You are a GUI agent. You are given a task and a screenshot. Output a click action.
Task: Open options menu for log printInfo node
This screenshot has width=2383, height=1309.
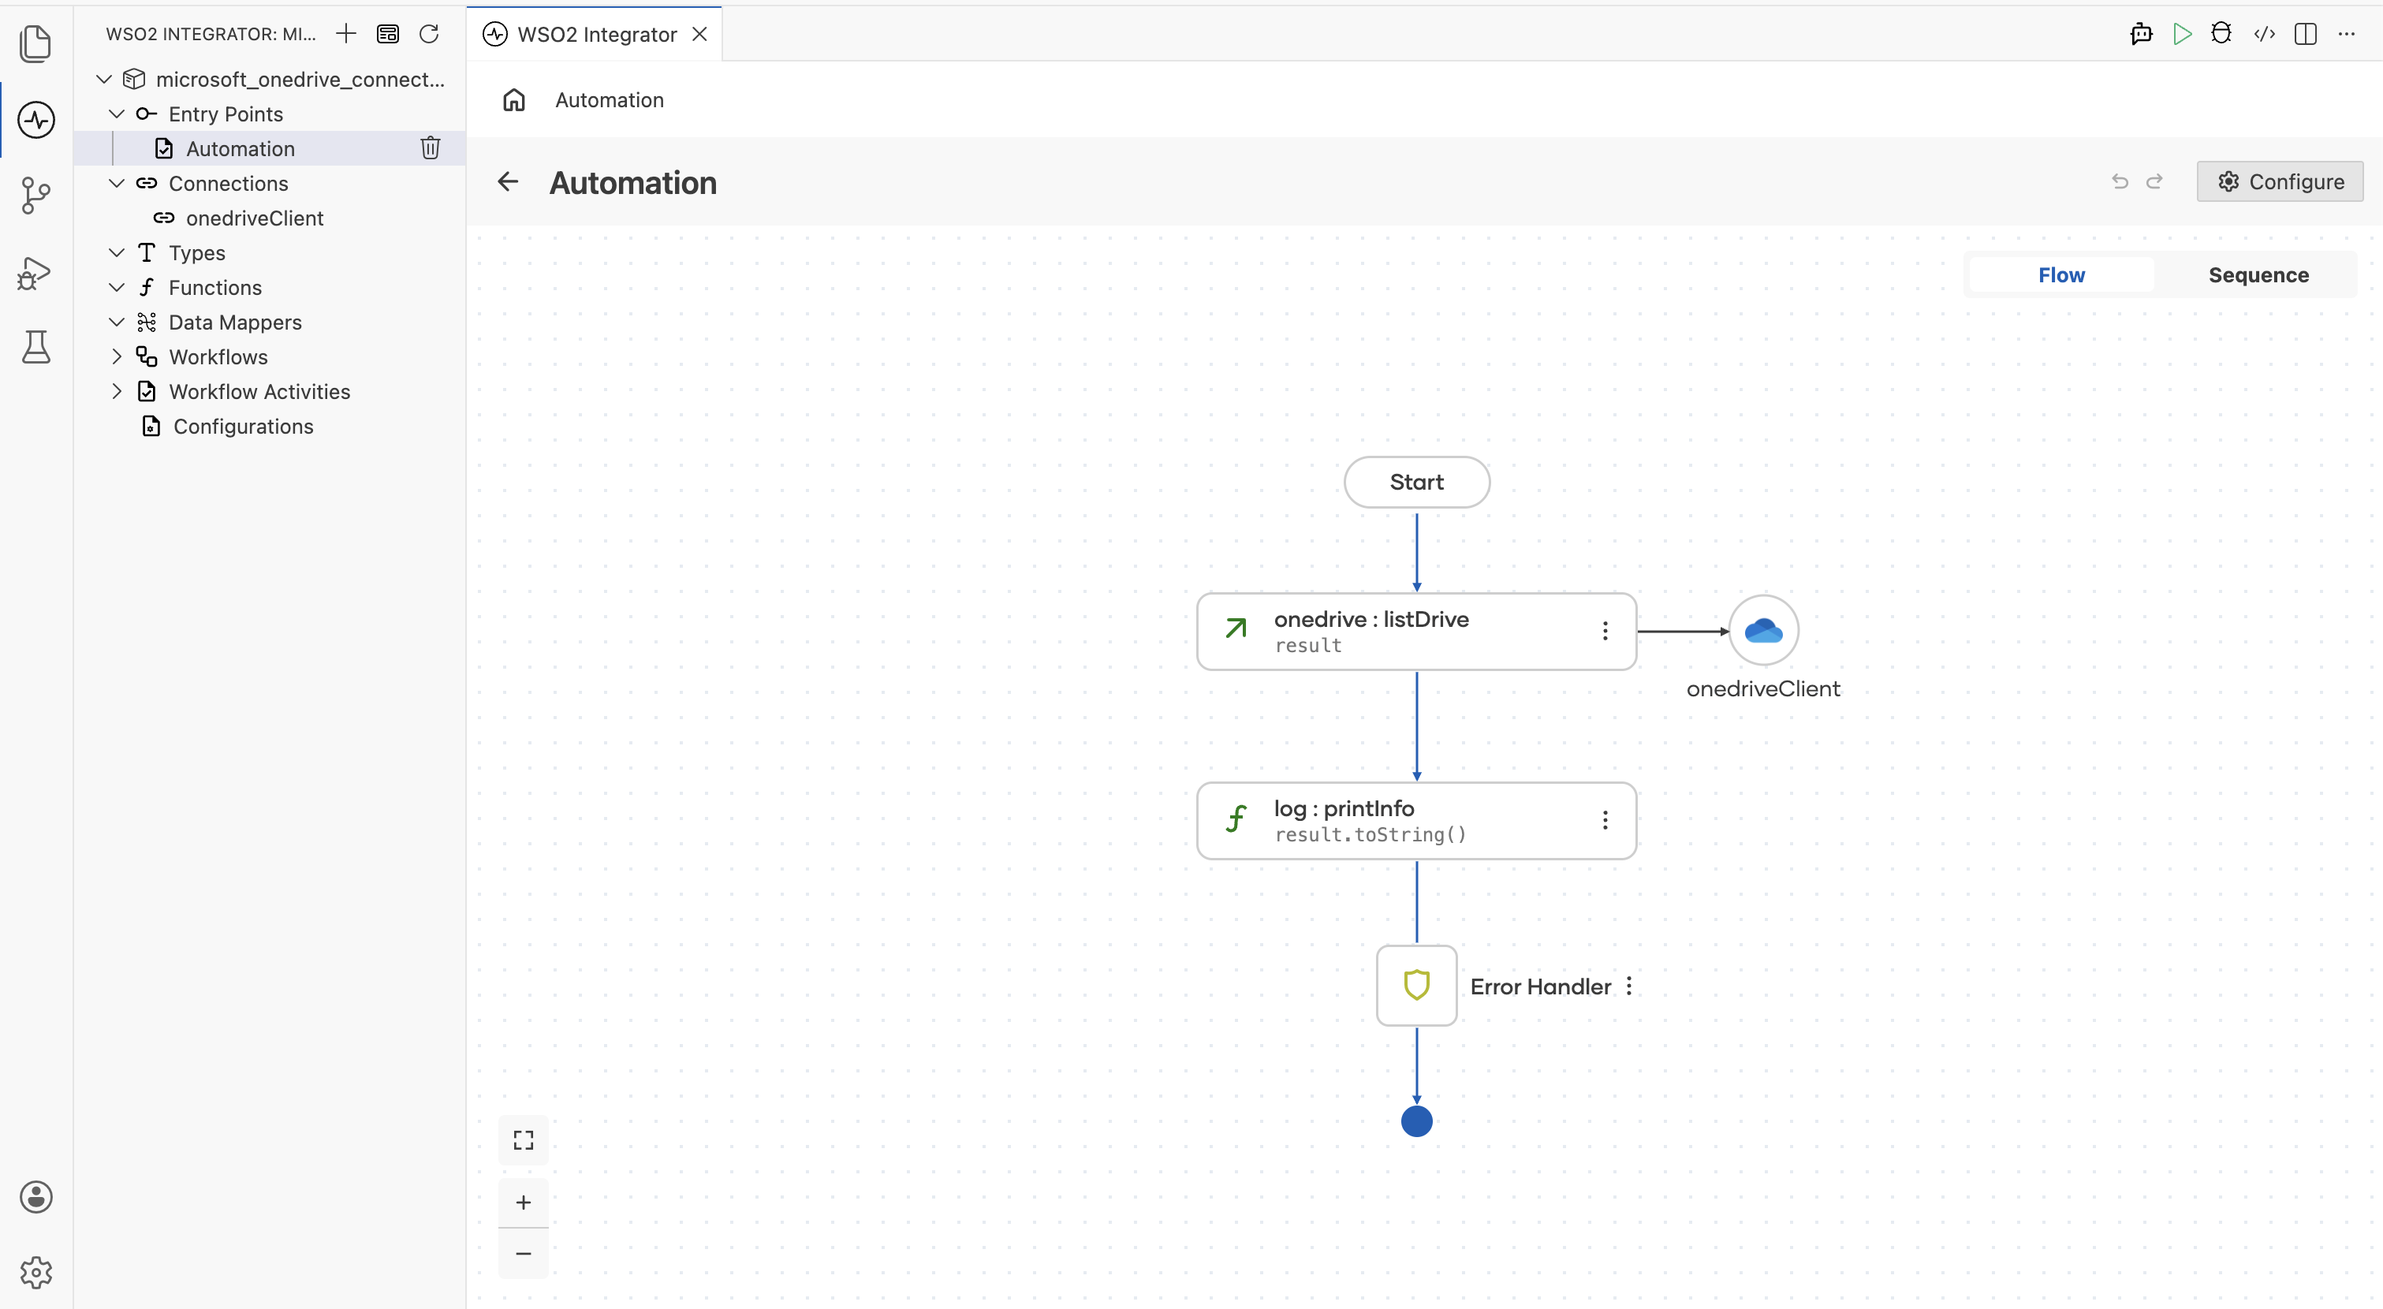click(1605, 821)
